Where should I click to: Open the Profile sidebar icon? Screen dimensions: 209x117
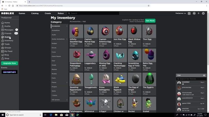coord(3,26)
